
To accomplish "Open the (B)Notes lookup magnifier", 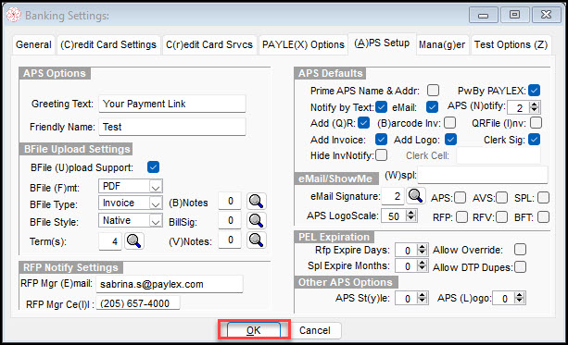I will 257,201.
